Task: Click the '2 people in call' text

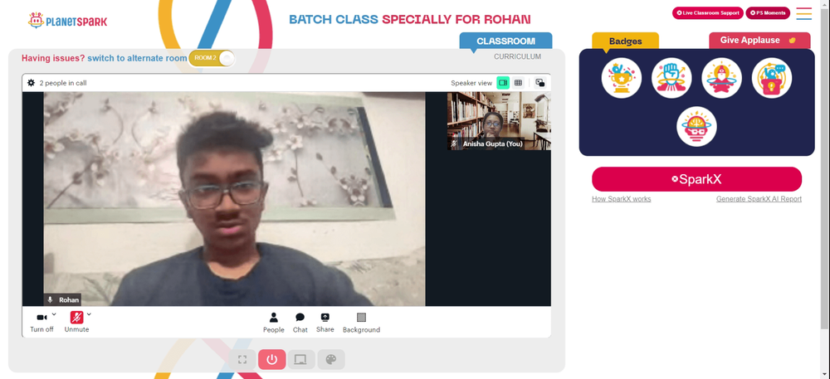Action: 63,83
